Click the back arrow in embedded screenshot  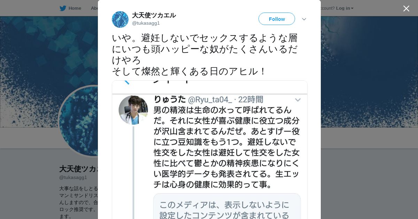126,82
